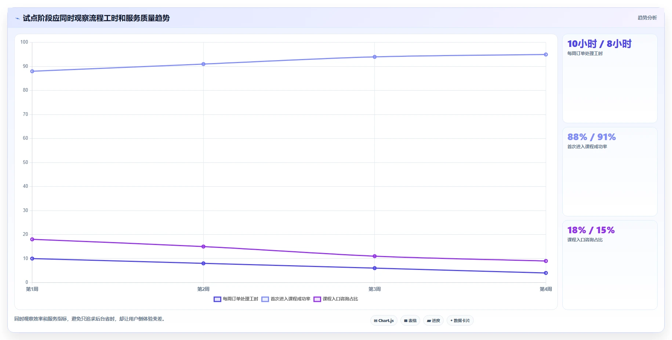
Task: Click the header title 试点阶段应同时观察流程工时和服务质量趋势
Action: [96, 18]
